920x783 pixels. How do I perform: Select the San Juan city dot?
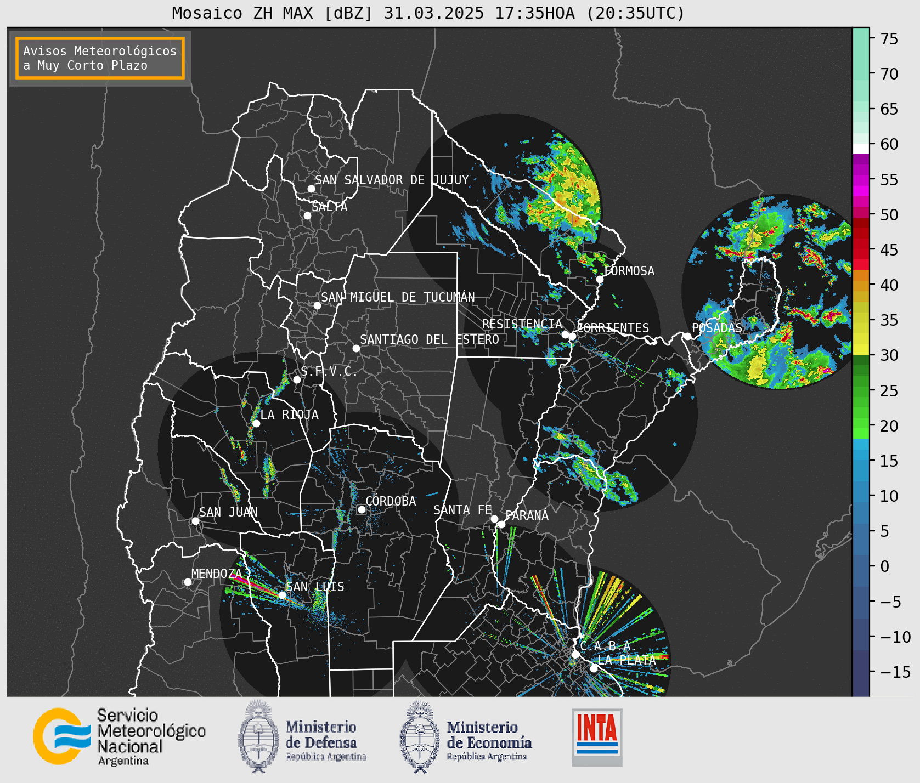click(195, 521)
